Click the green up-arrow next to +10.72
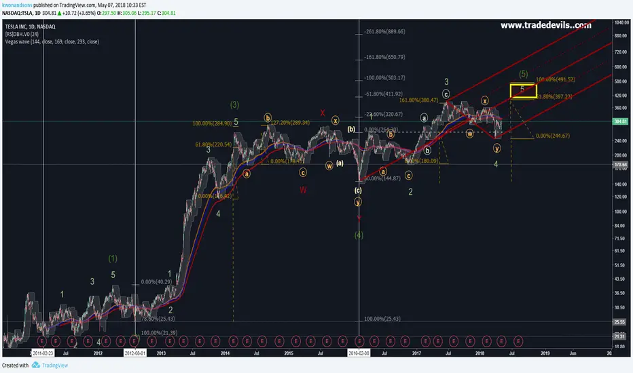This screenshot has width=633, height=373. [59, 14]
